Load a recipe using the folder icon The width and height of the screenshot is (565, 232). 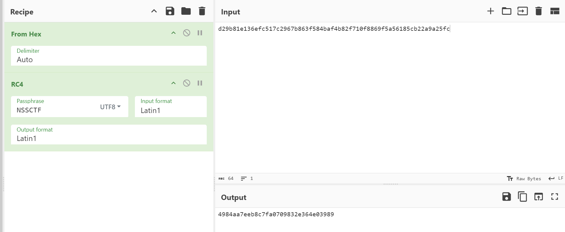pos(186,11)
